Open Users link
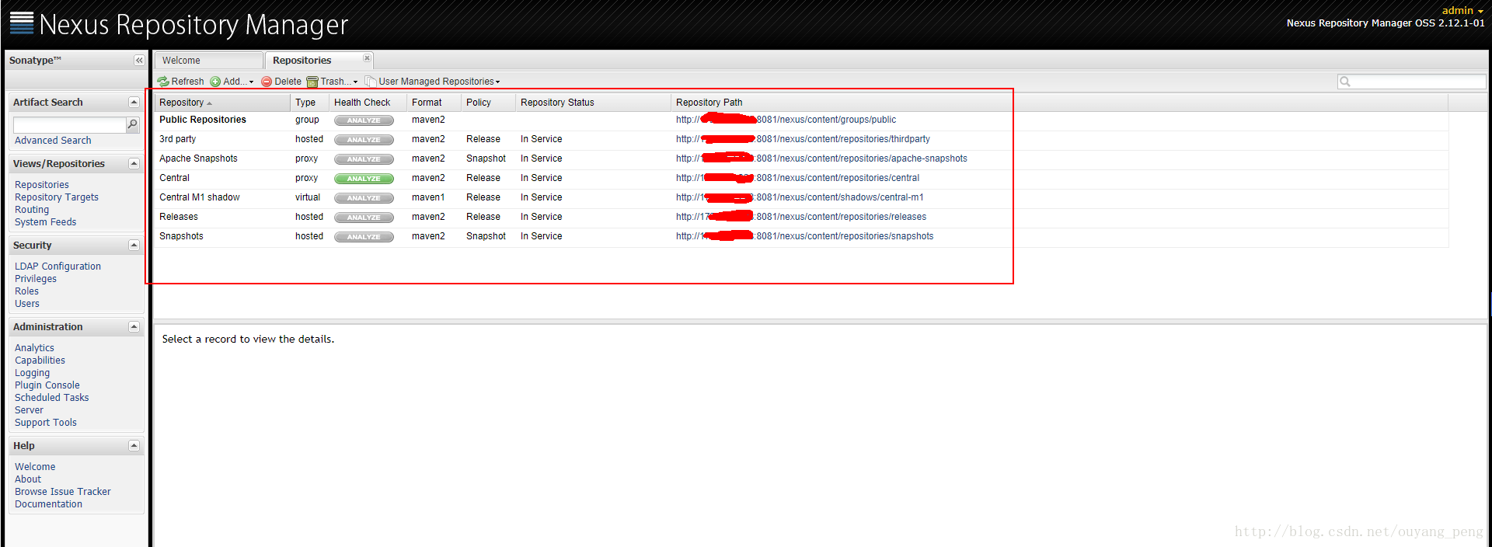The height and width of the screenshot is (547, 1492). coord(27,304)
